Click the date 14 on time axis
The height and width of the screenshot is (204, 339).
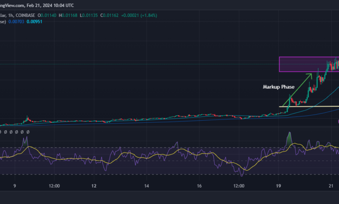pyautogui.click(x=146, y=186)
